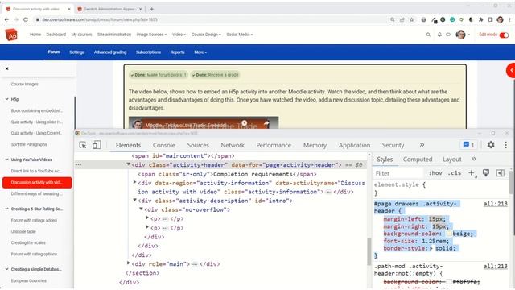Click the #f8f9fa color swatch
The width and height of the screenshot is (515, 290).
tap(449, 282)
